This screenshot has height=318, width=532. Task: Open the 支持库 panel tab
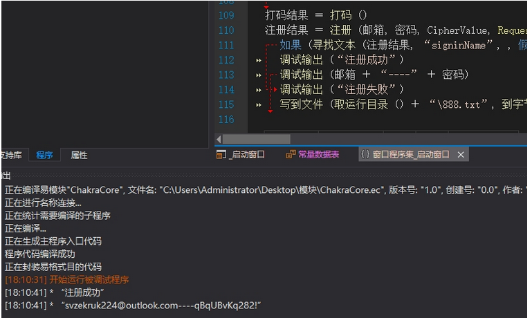(x=10, y=156)
